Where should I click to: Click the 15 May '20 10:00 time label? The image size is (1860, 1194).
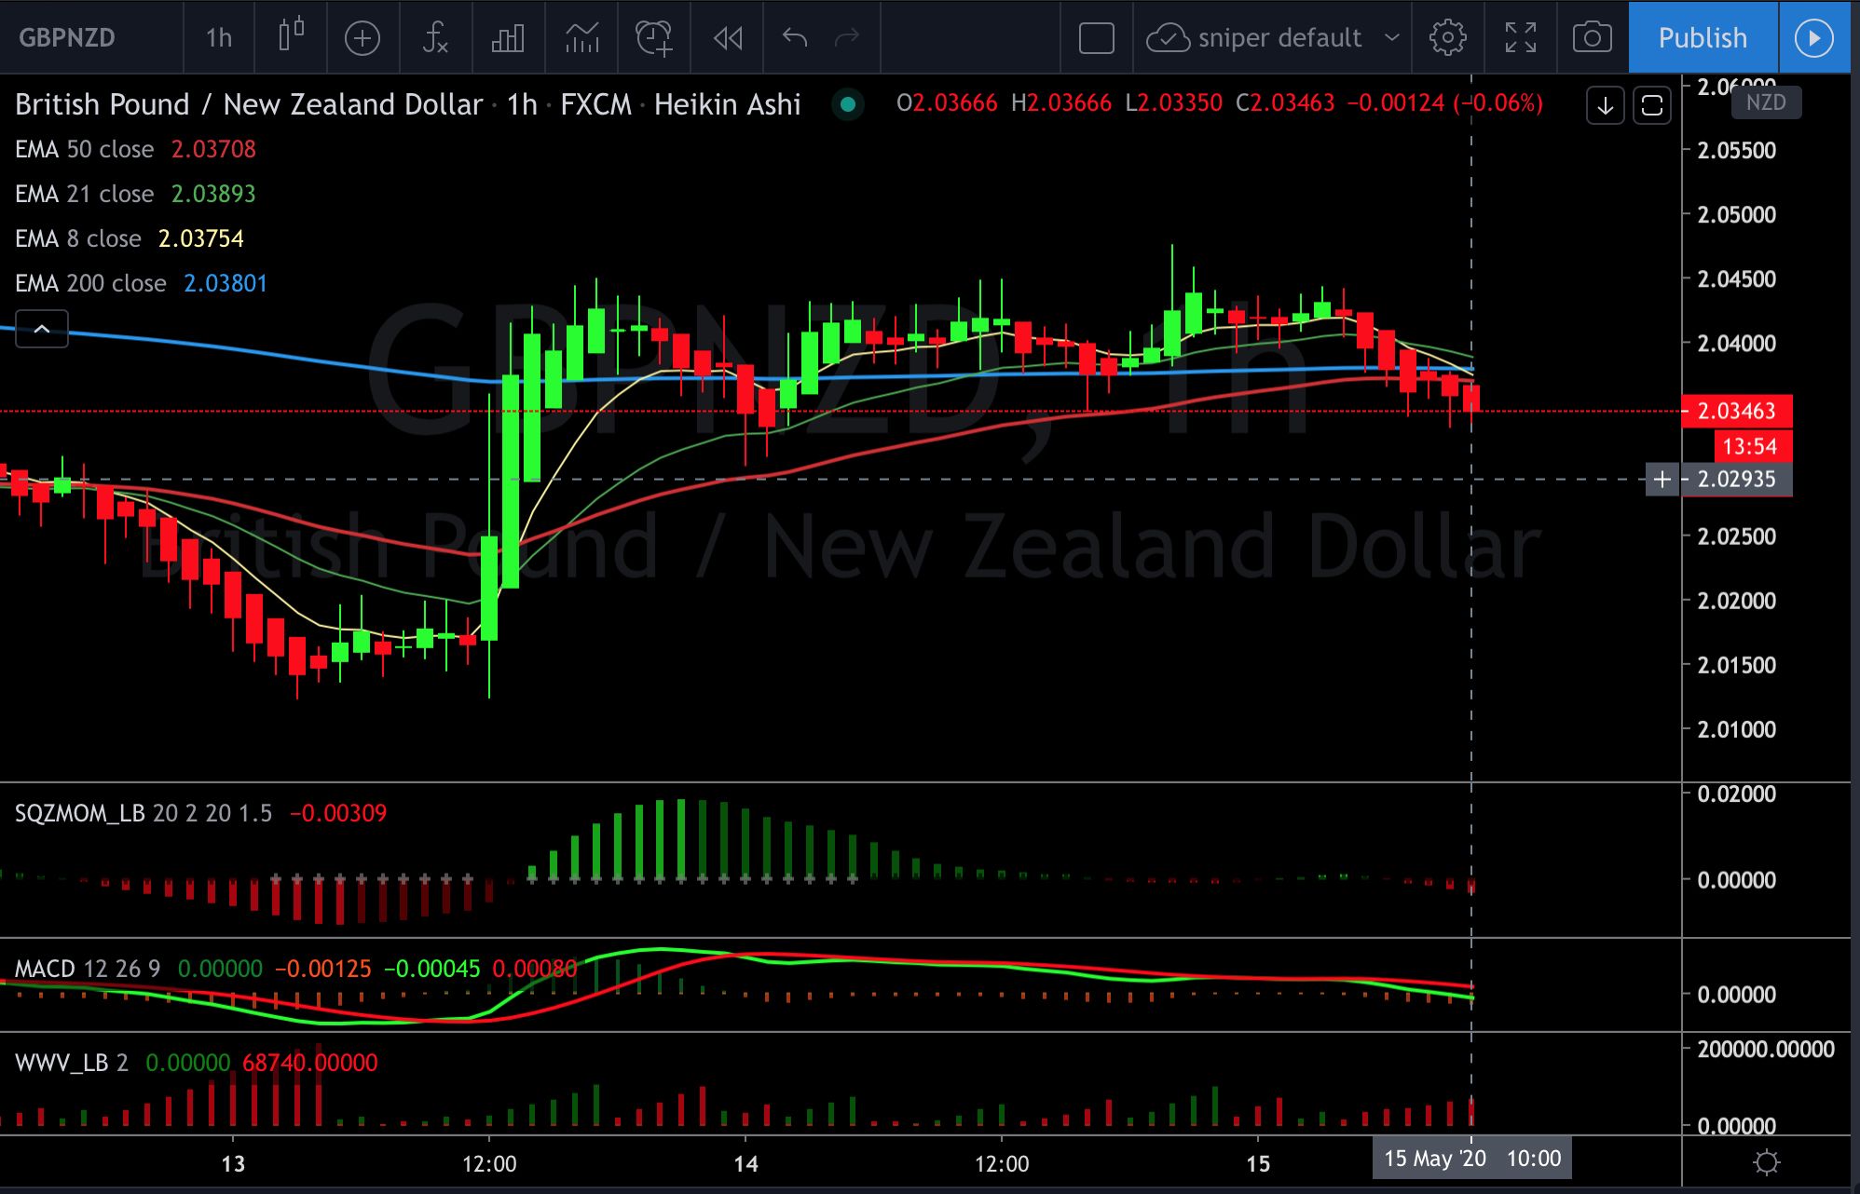1472,1159
